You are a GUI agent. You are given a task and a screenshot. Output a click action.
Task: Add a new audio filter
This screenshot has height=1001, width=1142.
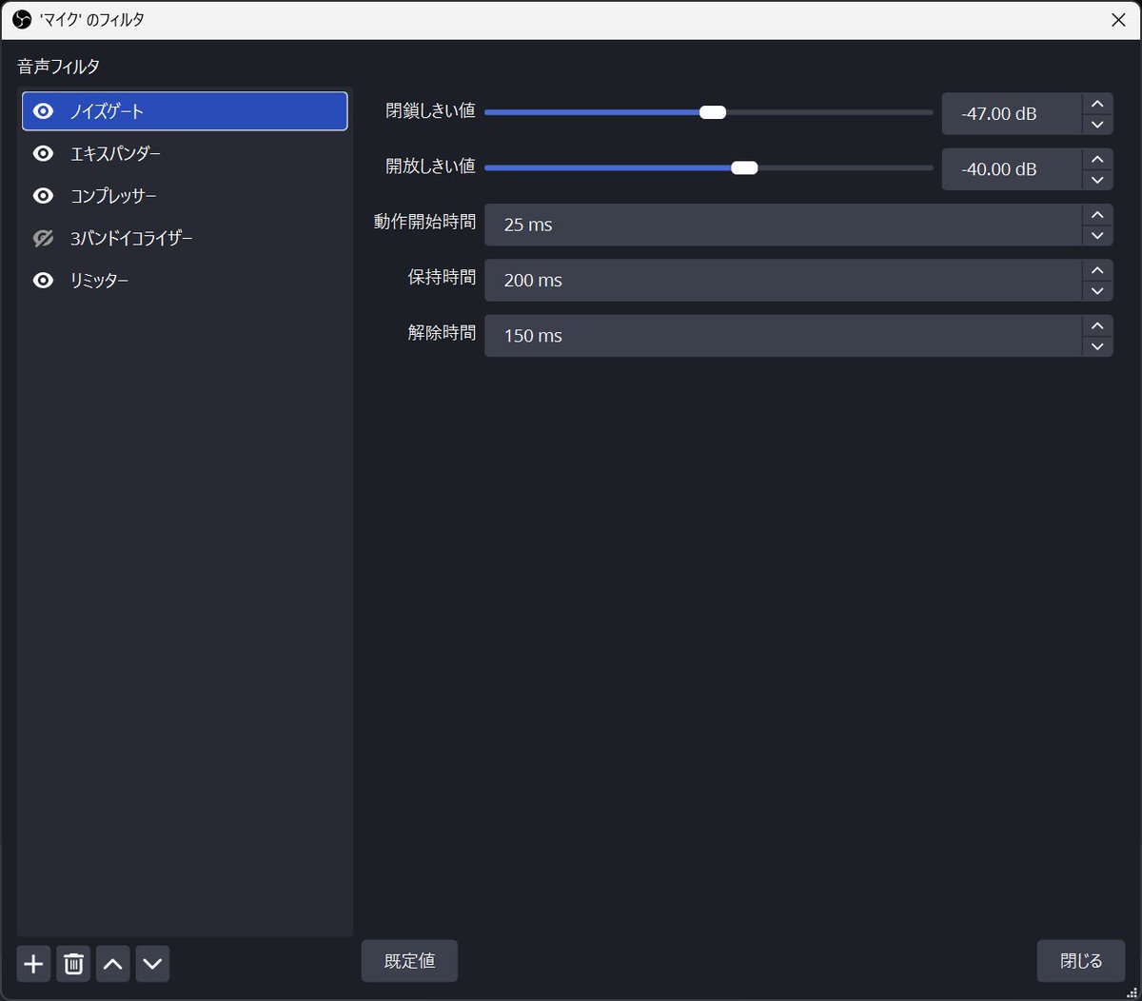coord(33,964)
